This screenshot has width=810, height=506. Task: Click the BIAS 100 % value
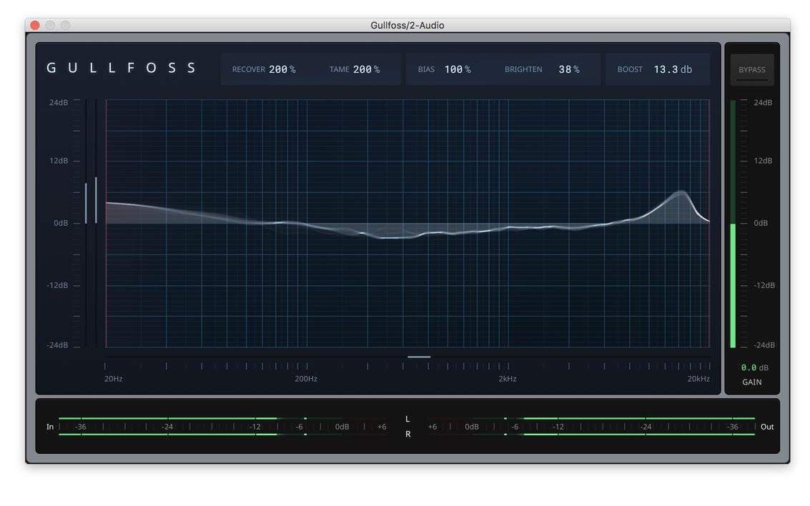pos(457,69)
